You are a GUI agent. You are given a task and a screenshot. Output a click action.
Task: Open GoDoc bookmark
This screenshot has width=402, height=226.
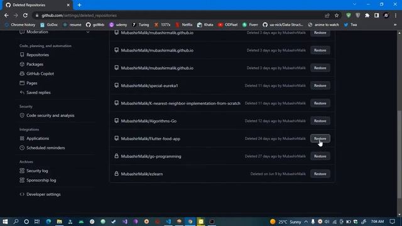[49, 25]
